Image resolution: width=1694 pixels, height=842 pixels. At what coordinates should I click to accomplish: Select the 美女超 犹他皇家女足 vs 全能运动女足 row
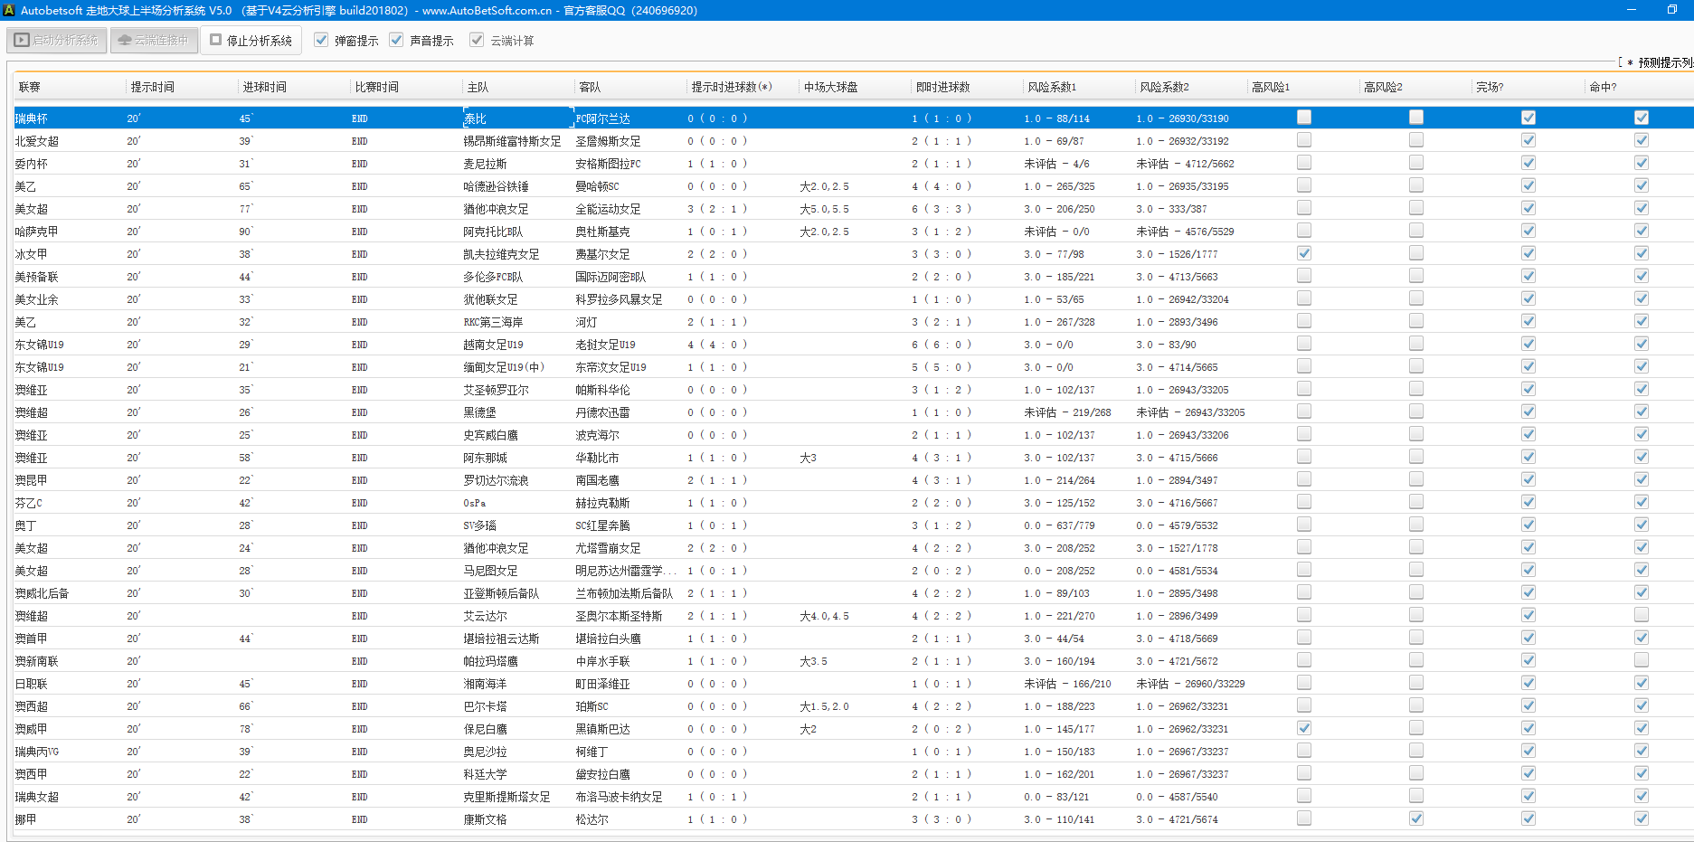click(496, 209)
